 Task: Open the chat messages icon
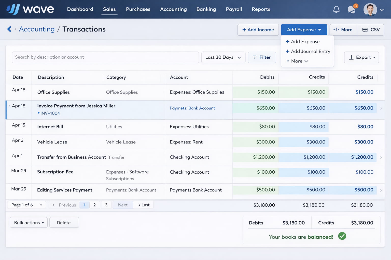[x=352, y=10]
